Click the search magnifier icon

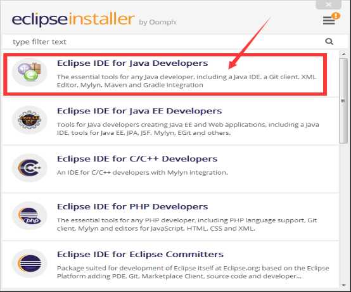(329, 41)
